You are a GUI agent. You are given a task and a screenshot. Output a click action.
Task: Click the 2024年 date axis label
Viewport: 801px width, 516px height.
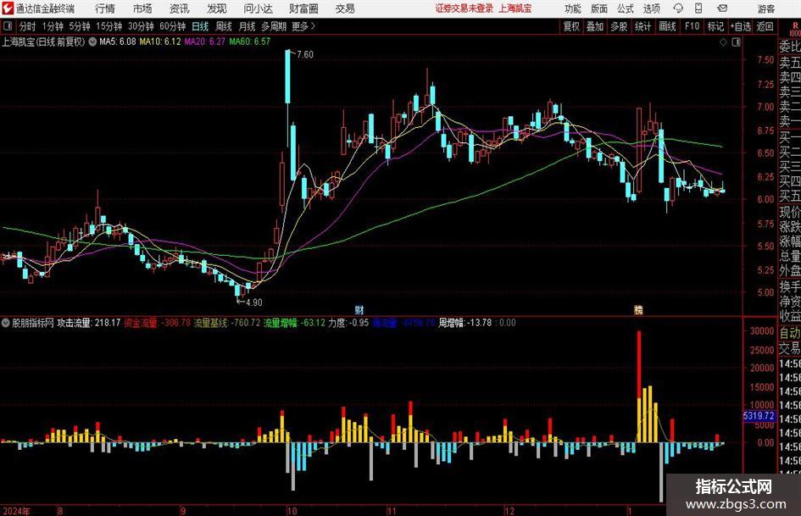pos(16,511)
